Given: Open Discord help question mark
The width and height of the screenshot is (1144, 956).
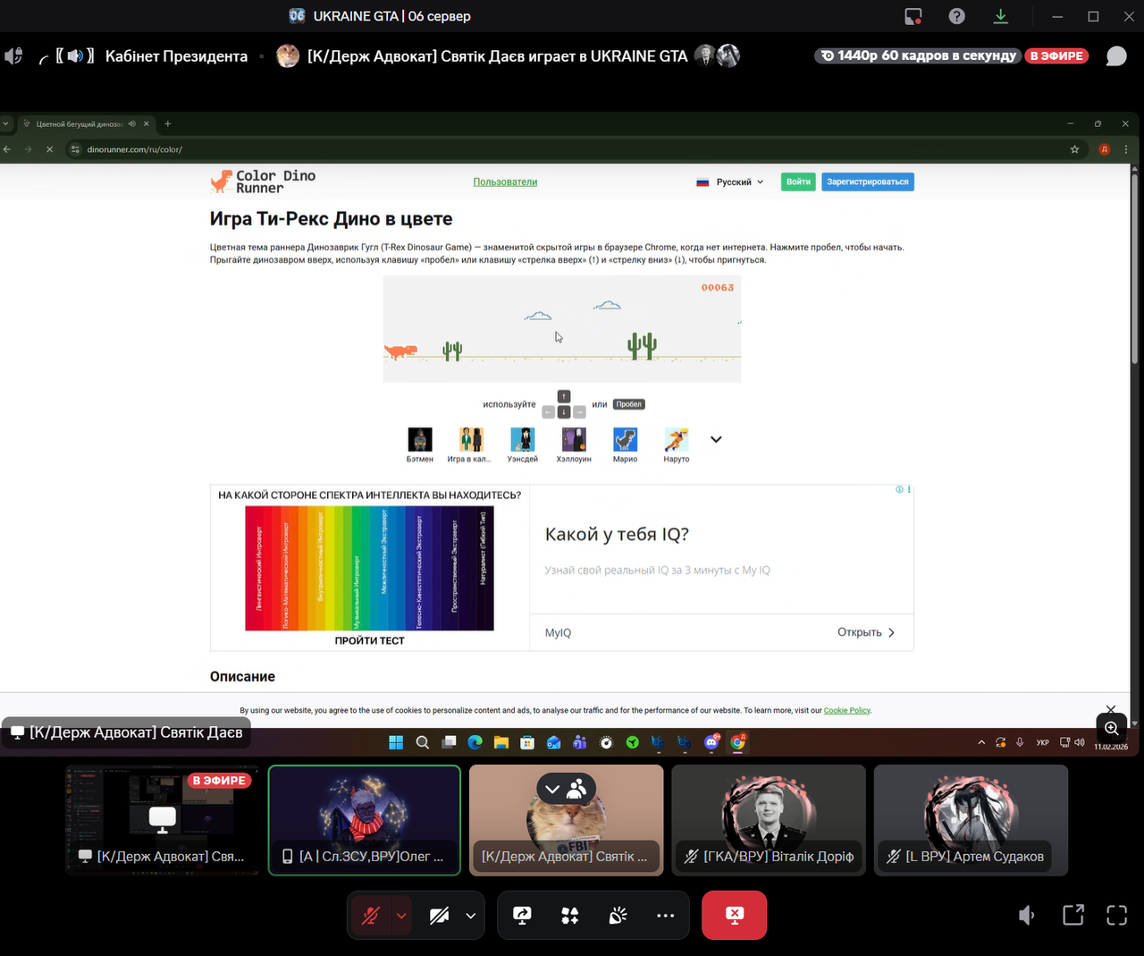Looking at the screenshot, I should coord(956,16).
